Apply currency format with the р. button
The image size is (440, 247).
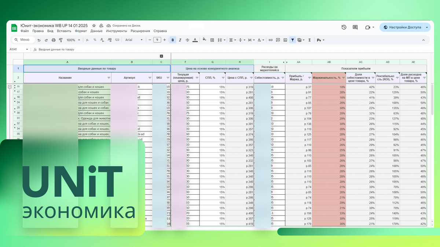tap(88, 40)
